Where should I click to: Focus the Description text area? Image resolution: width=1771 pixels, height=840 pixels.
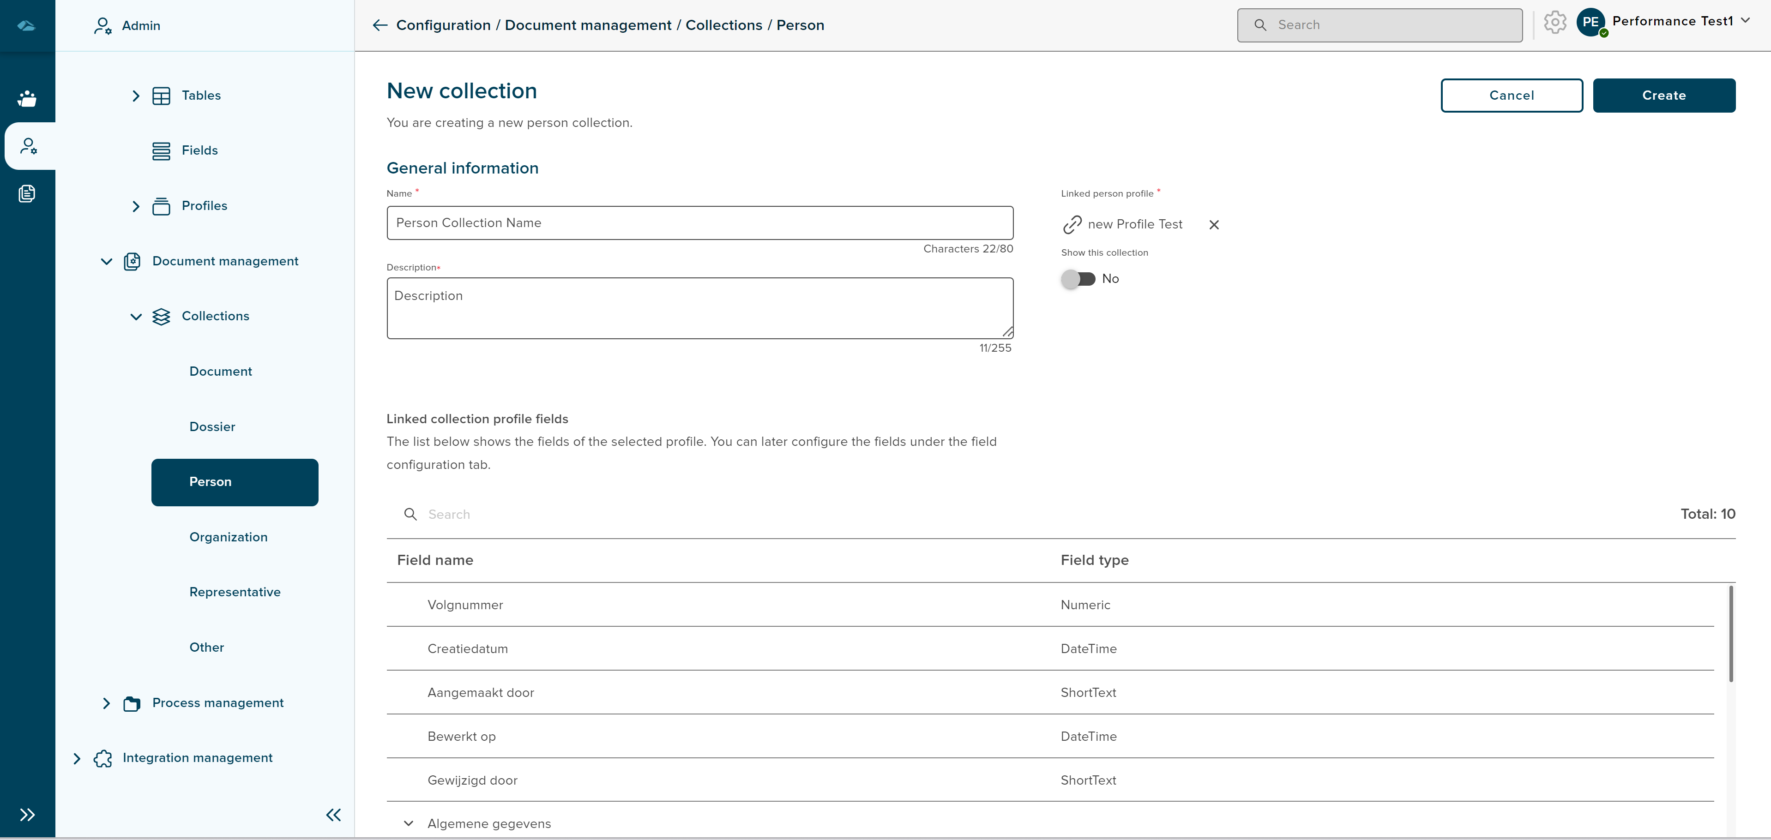(x=699, y=308)
